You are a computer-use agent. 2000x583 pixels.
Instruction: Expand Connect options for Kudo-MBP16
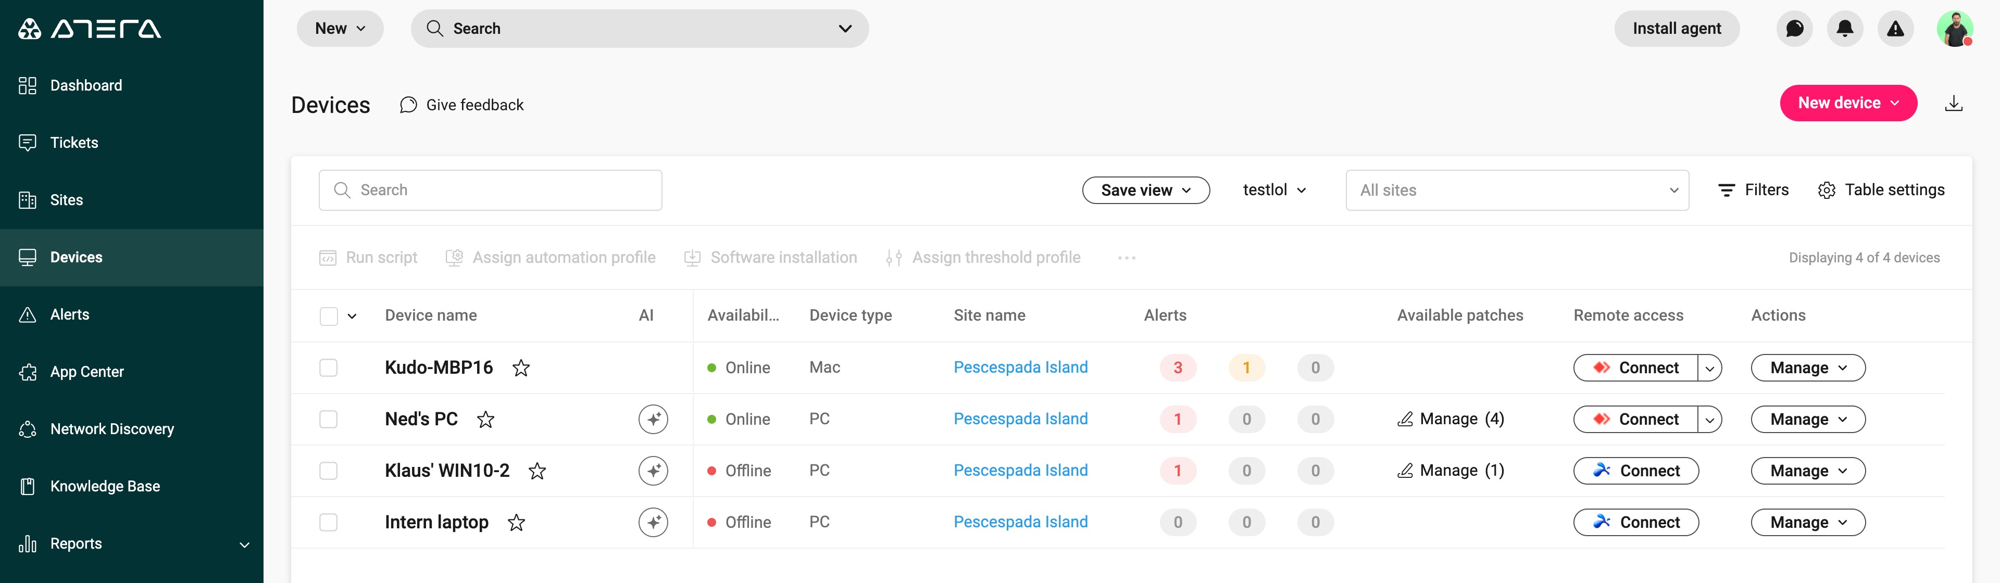click(1709, 368)
